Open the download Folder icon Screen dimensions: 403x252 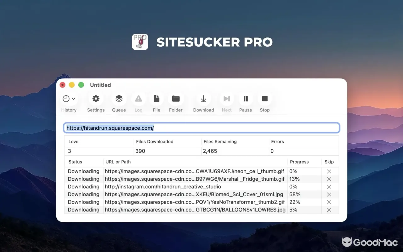tap(176, 99)
